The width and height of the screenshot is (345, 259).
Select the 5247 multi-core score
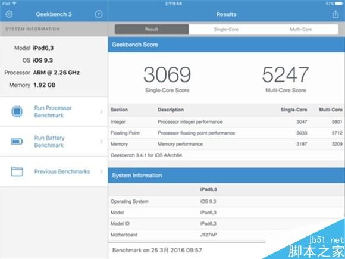pyautogui.click(x=286, y=74)
